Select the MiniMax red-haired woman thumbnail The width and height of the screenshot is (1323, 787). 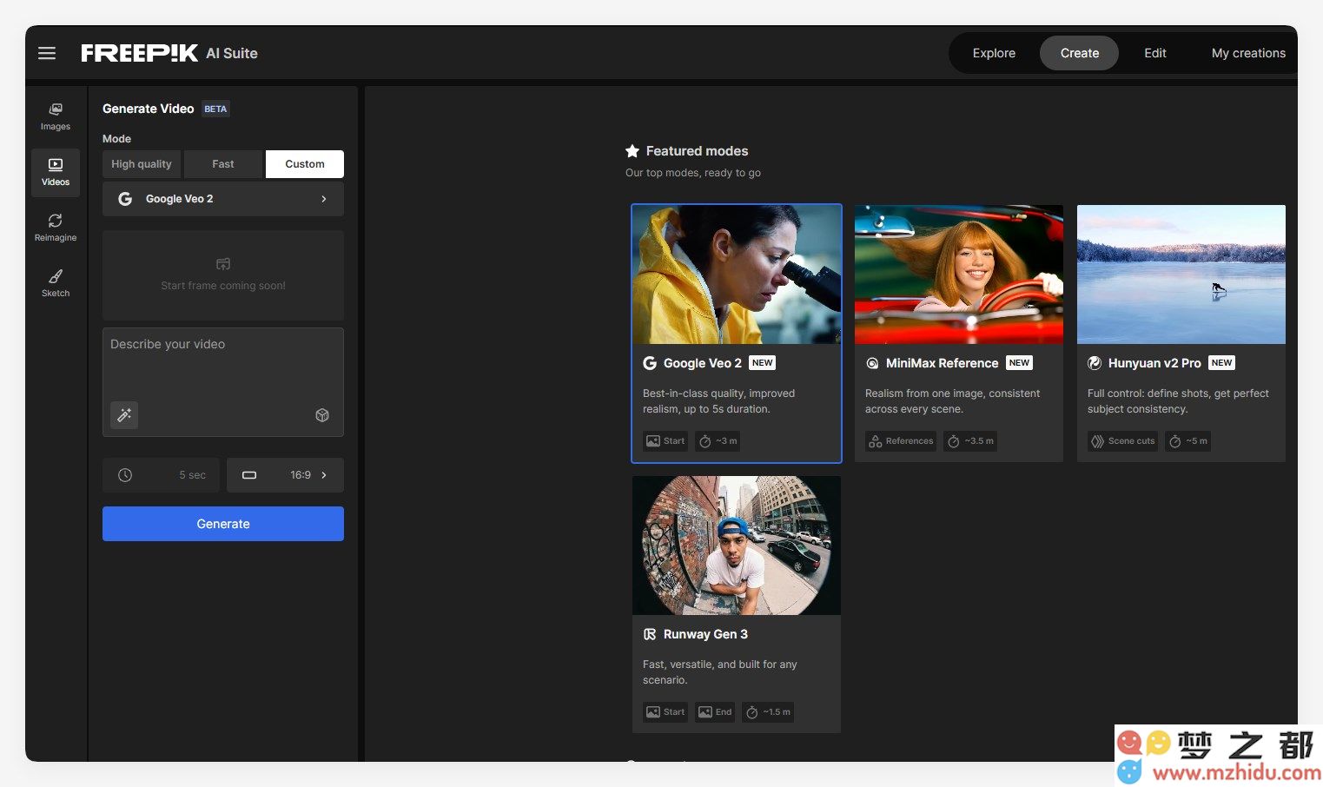coord(959,274)
